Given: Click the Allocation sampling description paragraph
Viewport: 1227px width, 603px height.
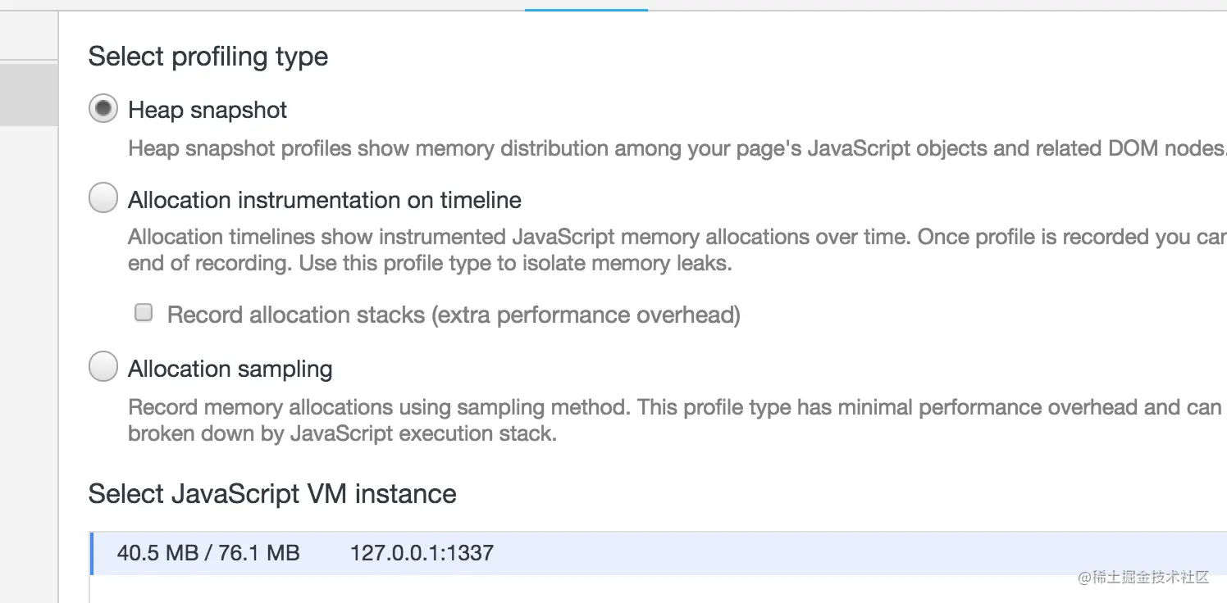Looking at the screenshot, I should 656,419.
